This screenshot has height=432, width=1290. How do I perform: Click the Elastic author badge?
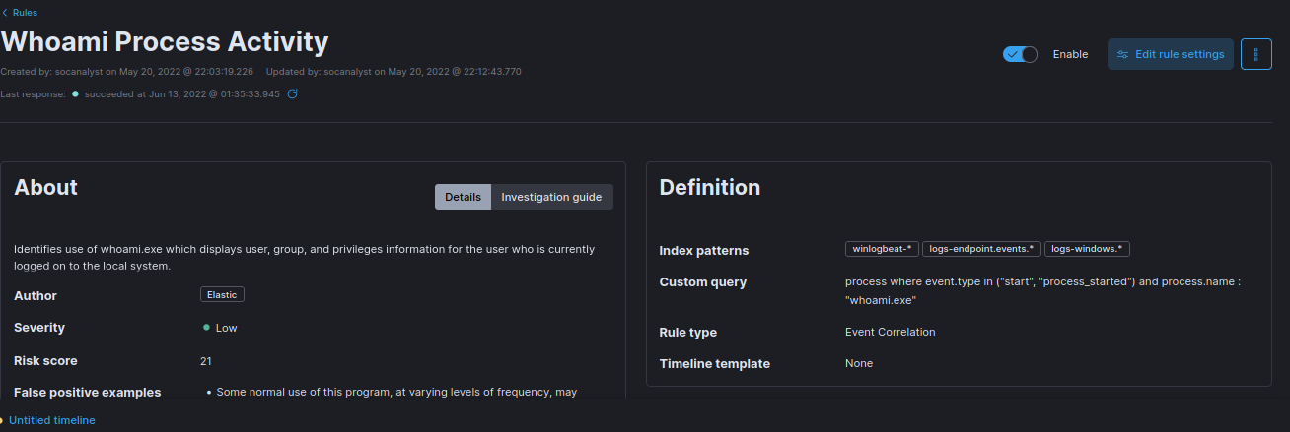[x=222, y=294]
